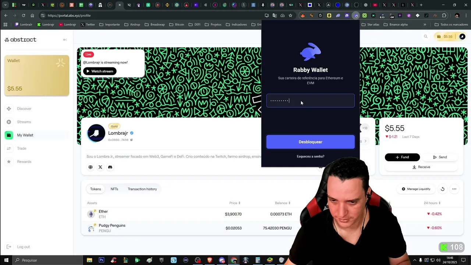
Task: Open the Binance alpha bookmarks folder
Action: (396, 25)
